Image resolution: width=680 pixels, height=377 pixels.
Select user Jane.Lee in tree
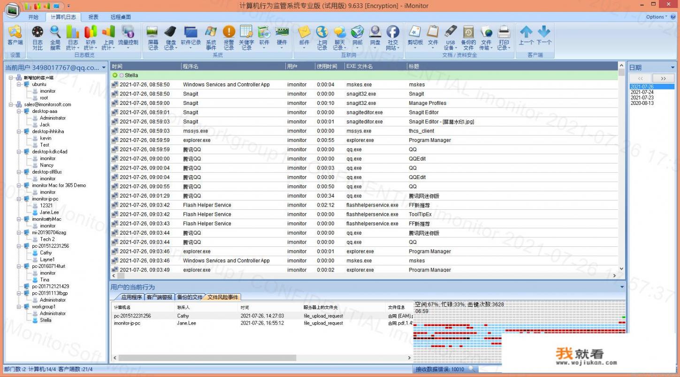point(49,212)
